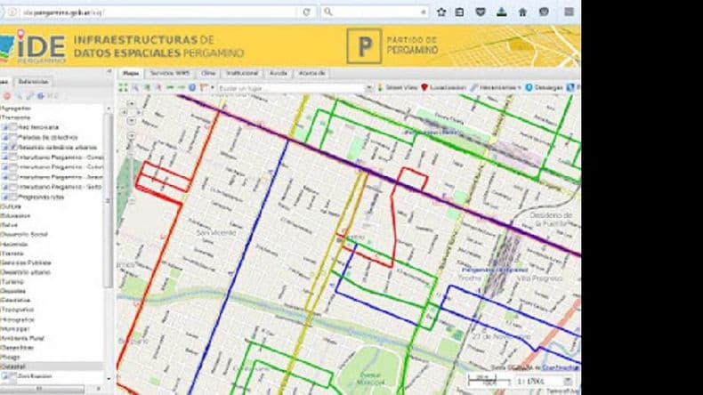Open the browser bookmarks library icon
Screen dimensions: 703x395
pos(459,12)
